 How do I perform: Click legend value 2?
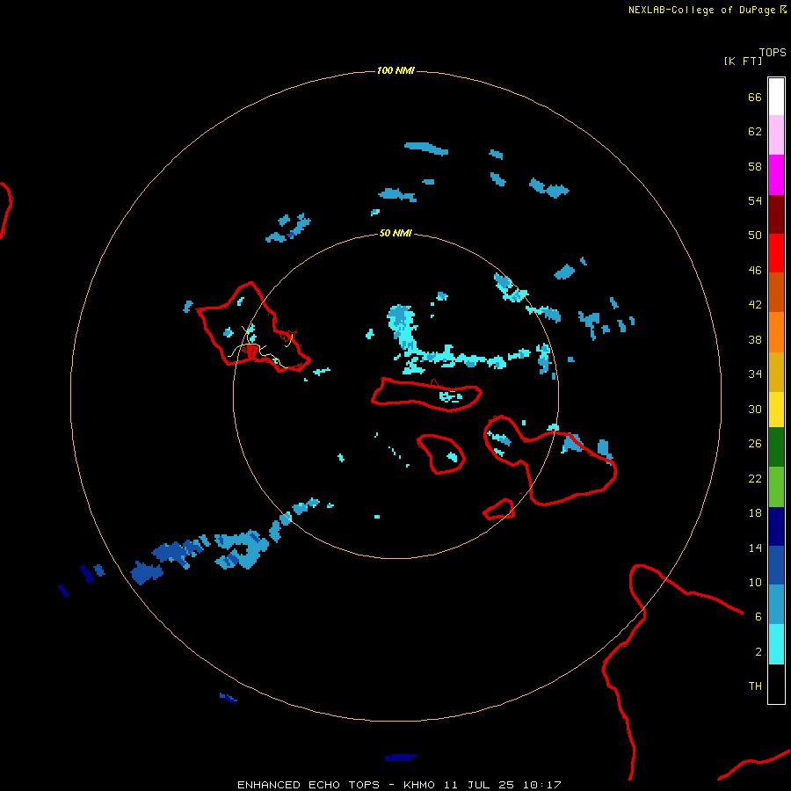[x=758, y=651]
